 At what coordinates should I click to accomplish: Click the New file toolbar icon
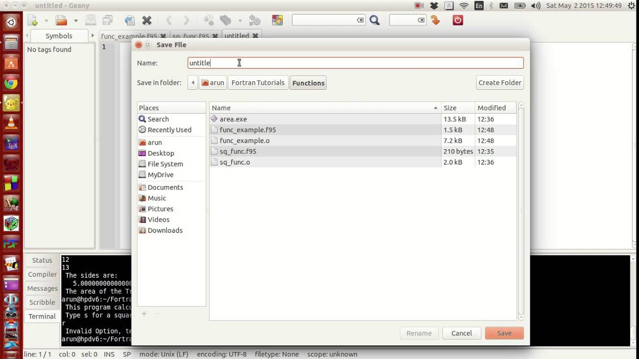[32, 20]
